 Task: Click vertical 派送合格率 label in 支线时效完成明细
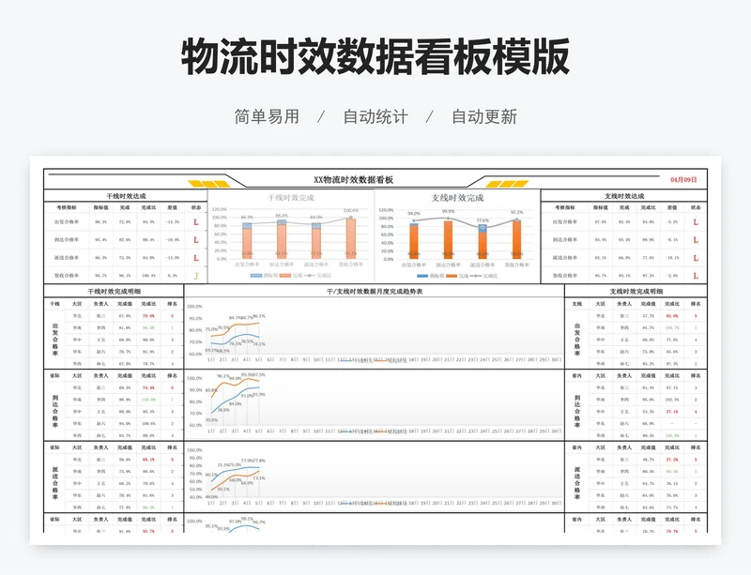click(577, 483)
